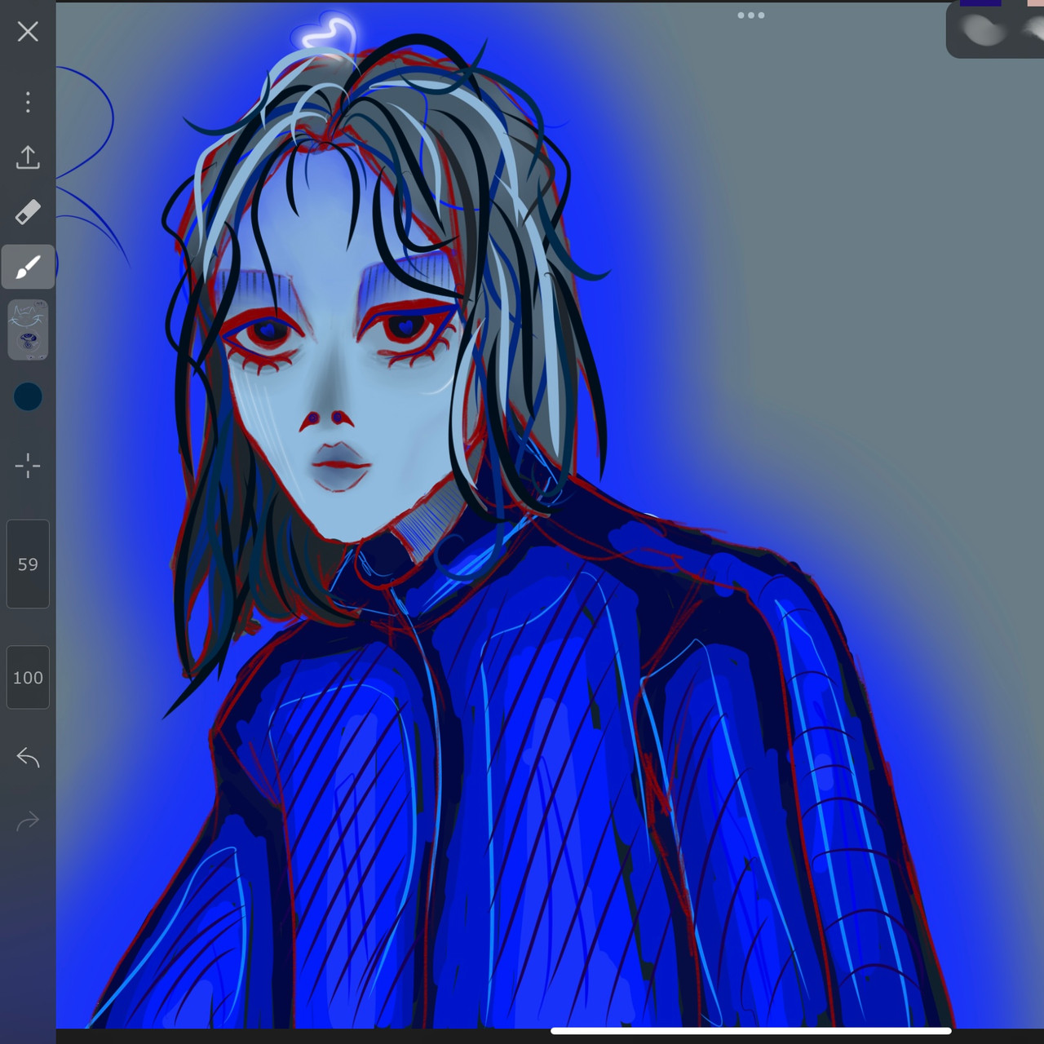The image size is (1044, 1044).
Task: Open the dark blue color swatch
Action: pos(28,396)
